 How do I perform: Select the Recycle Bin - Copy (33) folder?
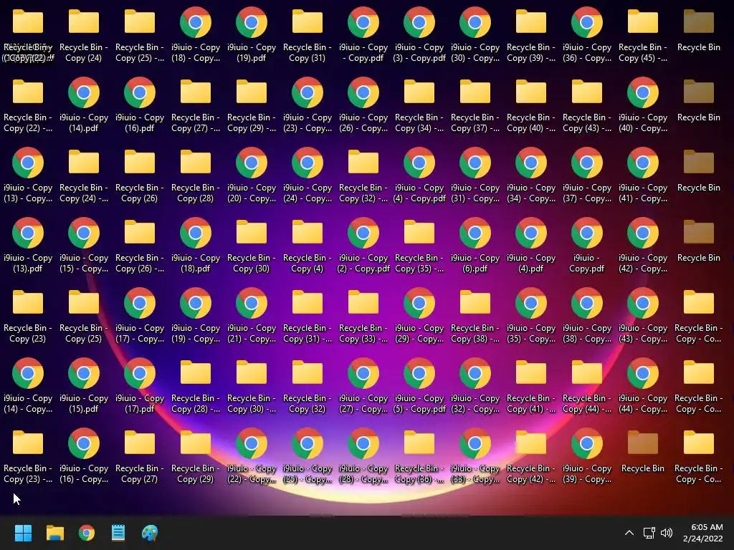pos(363,316)
